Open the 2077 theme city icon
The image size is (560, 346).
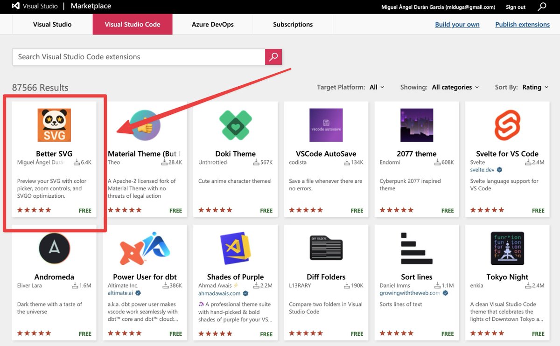point(417,125)
